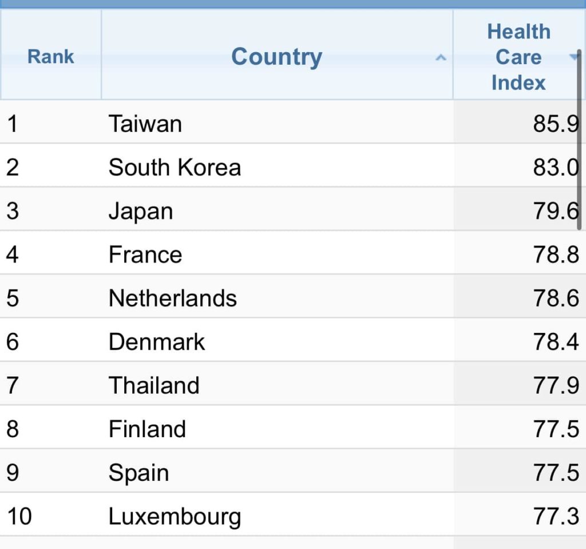Viewport: 586px width, 549px height.
Task: Click the France country name
Action: (x=145, y=254)
